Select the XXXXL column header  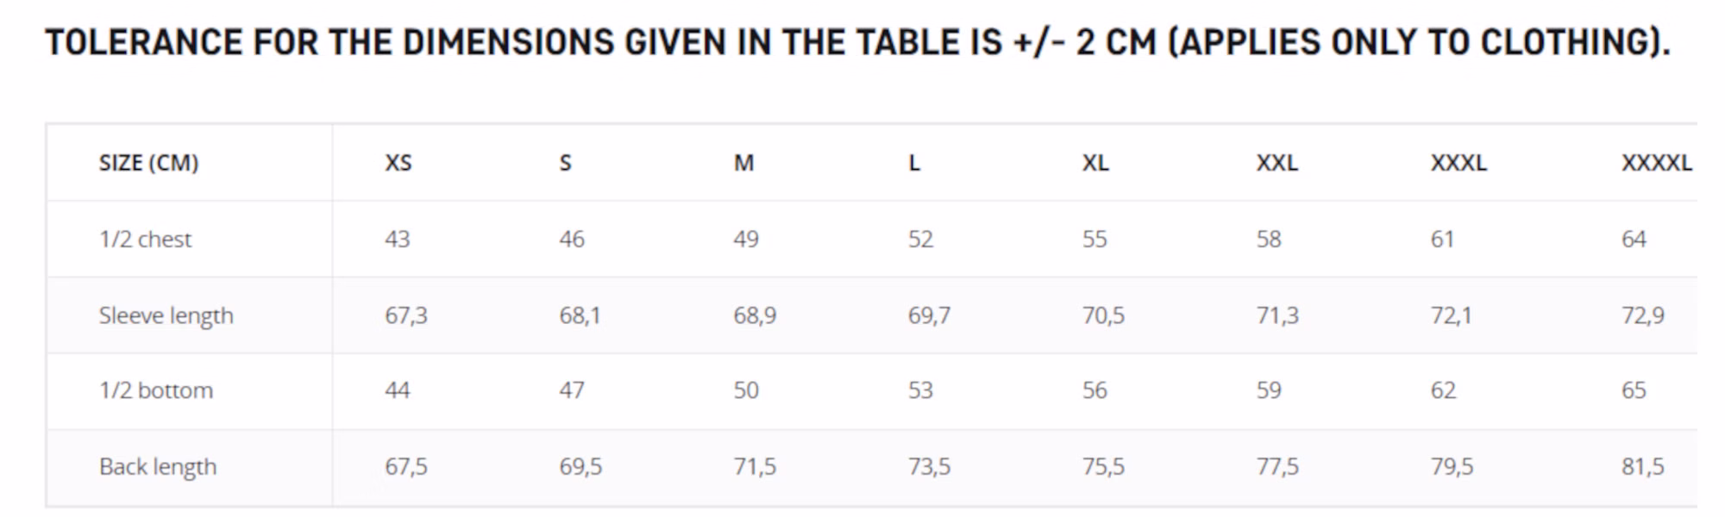1656,163
